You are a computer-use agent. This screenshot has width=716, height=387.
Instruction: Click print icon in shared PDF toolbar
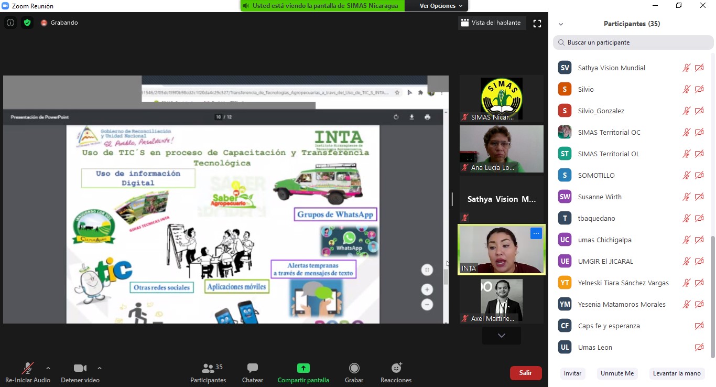click(427, 117)
